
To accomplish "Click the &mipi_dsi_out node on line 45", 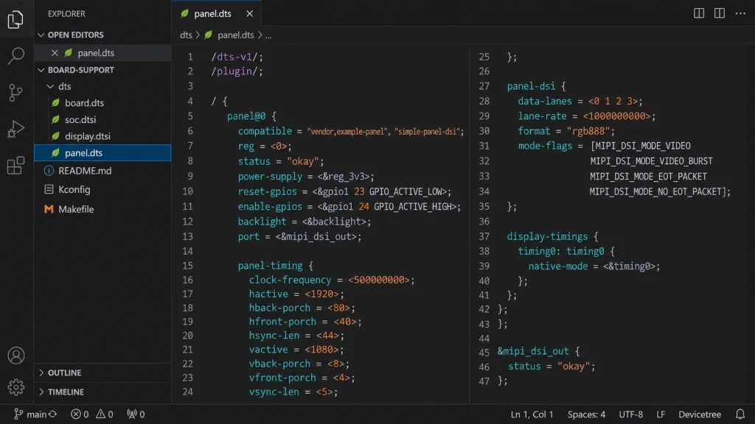I will coord(533,351).
